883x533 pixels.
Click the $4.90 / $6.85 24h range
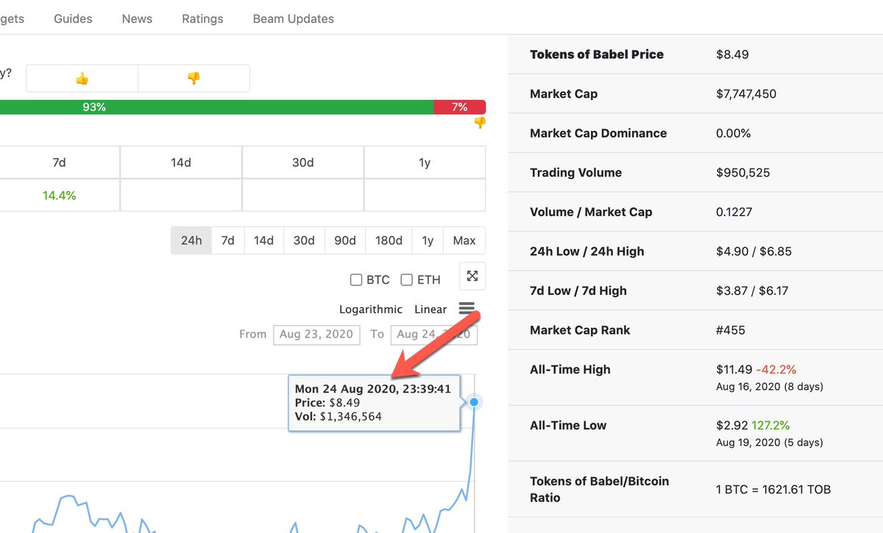753,251
